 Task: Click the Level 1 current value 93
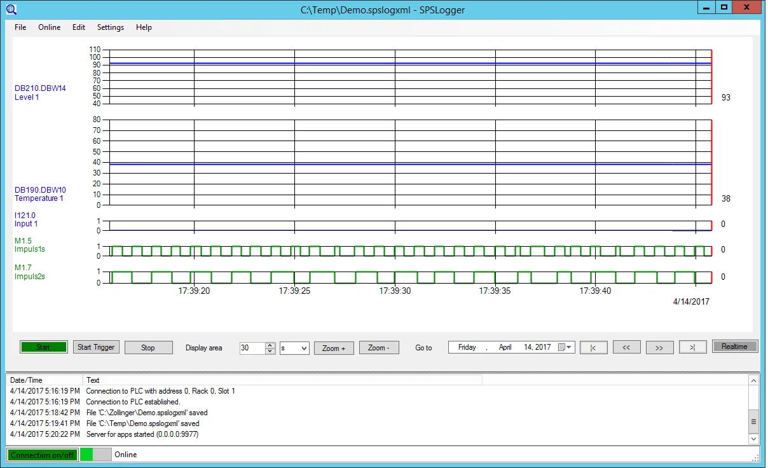(725, 97)
